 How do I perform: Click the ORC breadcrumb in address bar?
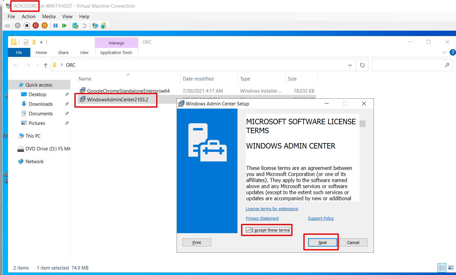click(71, 65)
